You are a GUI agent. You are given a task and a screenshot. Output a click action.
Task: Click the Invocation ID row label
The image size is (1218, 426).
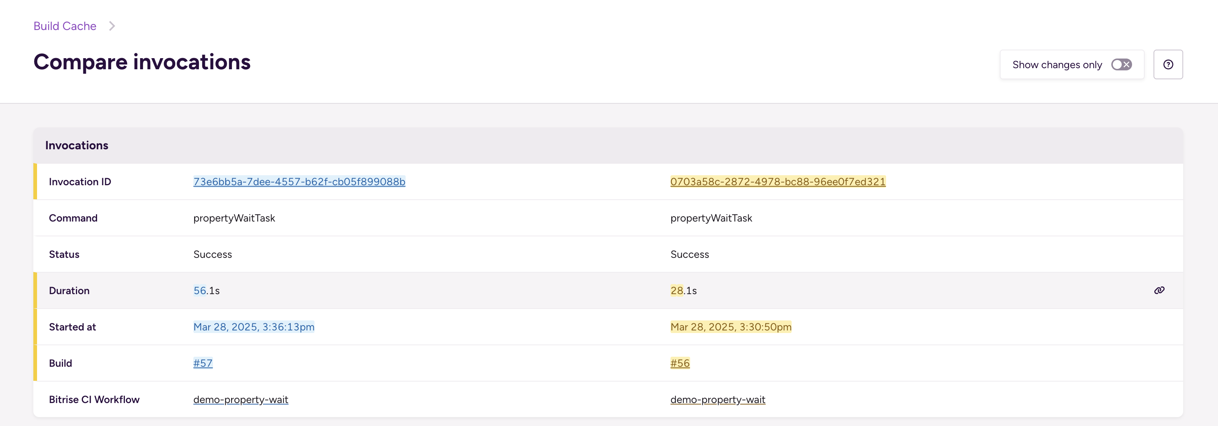(x=80, y=182)
